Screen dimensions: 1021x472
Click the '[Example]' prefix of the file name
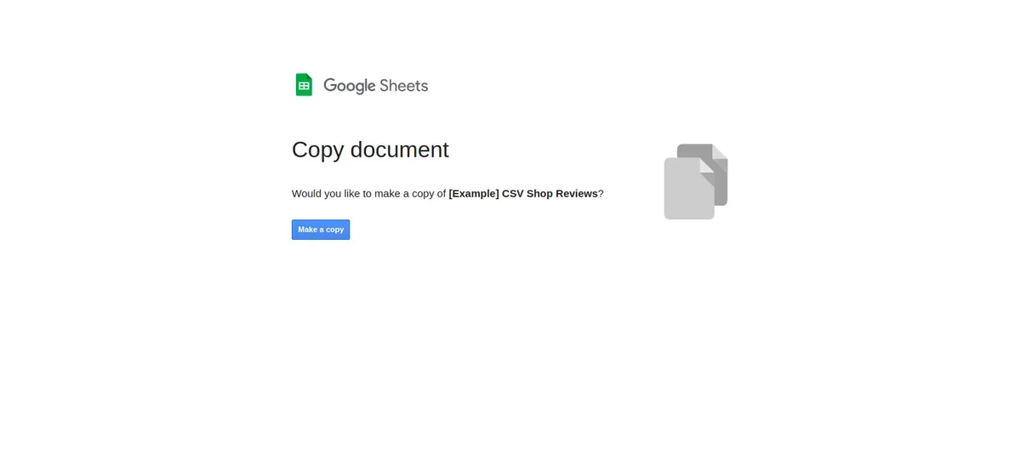474,193
